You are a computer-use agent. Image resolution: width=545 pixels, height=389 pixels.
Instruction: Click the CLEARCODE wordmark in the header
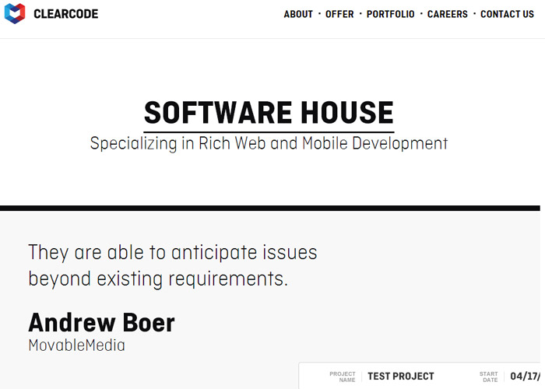tap(65, 14)
